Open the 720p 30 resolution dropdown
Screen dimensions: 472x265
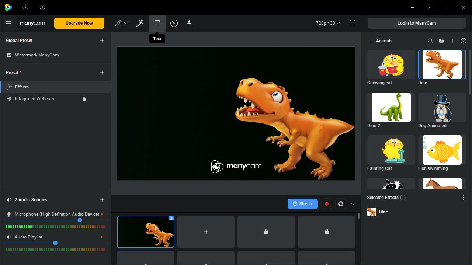[x=328, y=23]
